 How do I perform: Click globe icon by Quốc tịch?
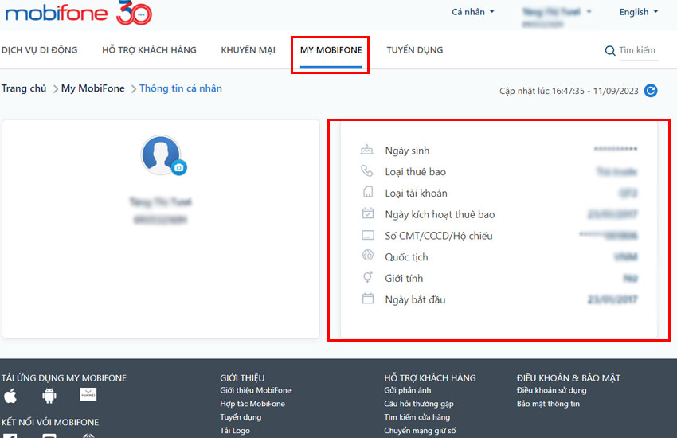[367, 255]
